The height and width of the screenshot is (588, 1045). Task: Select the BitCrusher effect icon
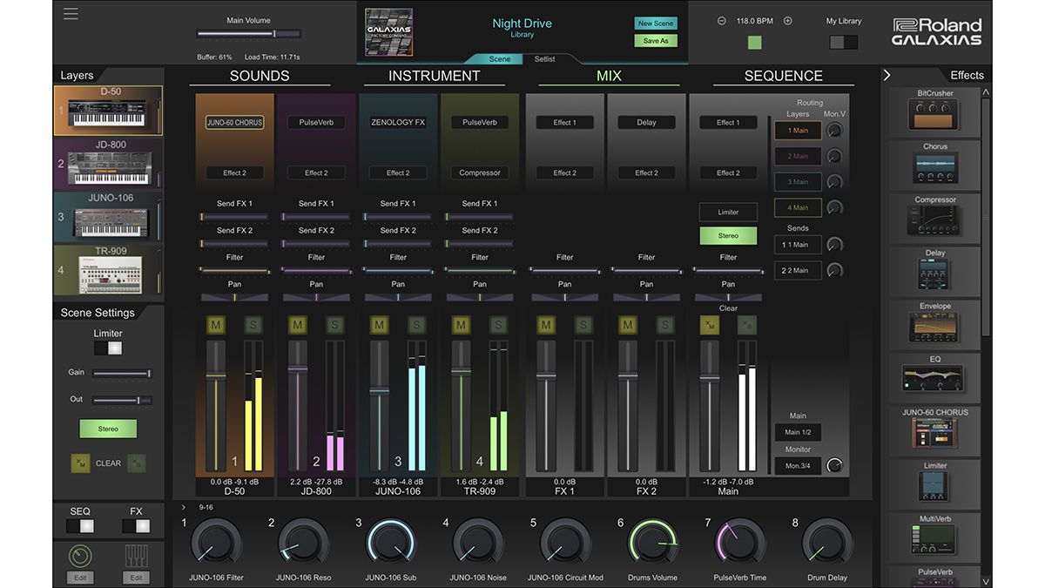(933, 115)
